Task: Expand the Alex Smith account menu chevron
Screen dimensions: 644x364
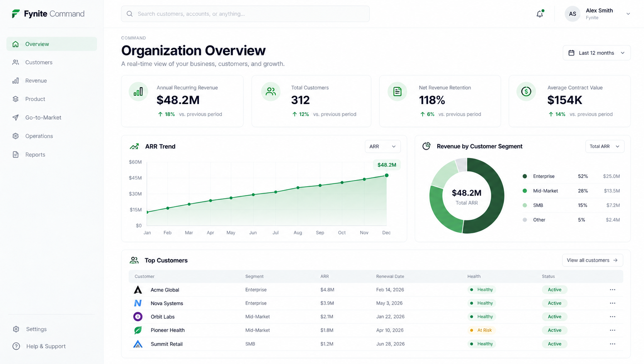Action: (x=628, y=14)
